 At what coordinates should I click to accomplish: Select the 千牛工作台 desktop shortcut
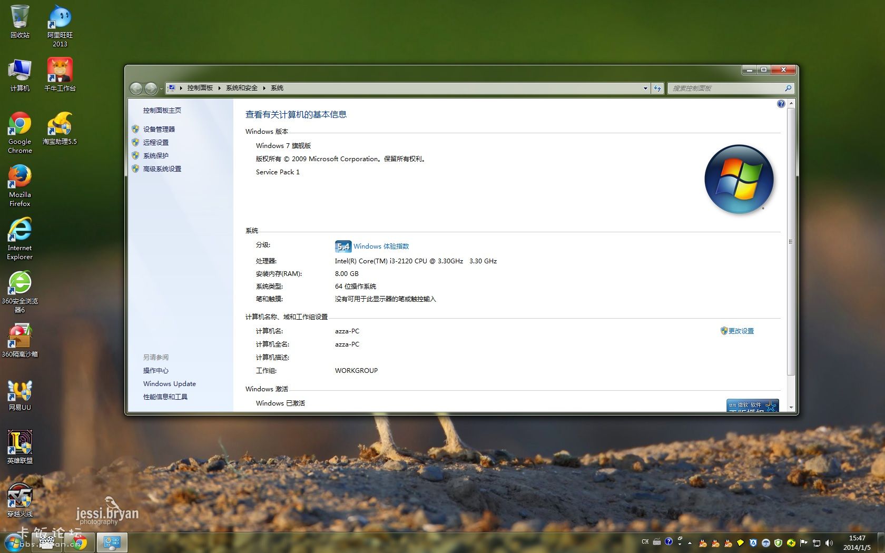60,75
